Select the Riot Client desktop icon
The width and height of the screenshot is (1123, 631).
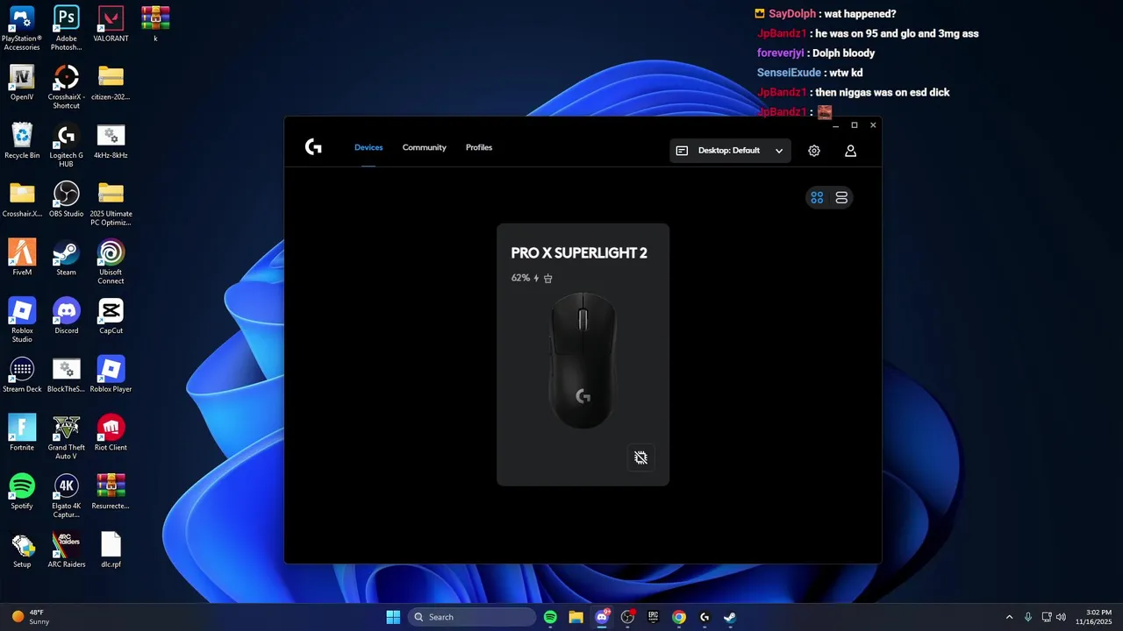pyautogui.click(x=111, y=433)
